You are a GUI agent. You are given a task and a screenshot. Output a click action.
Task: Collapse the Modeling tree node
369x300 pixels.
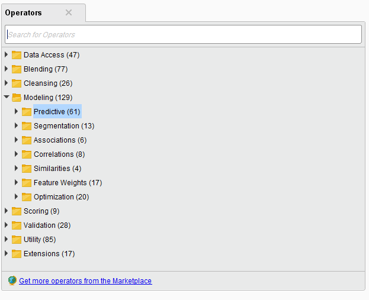point(7,96)
